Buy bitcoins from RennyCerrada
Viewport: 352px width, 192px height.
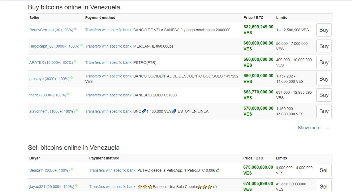click(324, 30)
